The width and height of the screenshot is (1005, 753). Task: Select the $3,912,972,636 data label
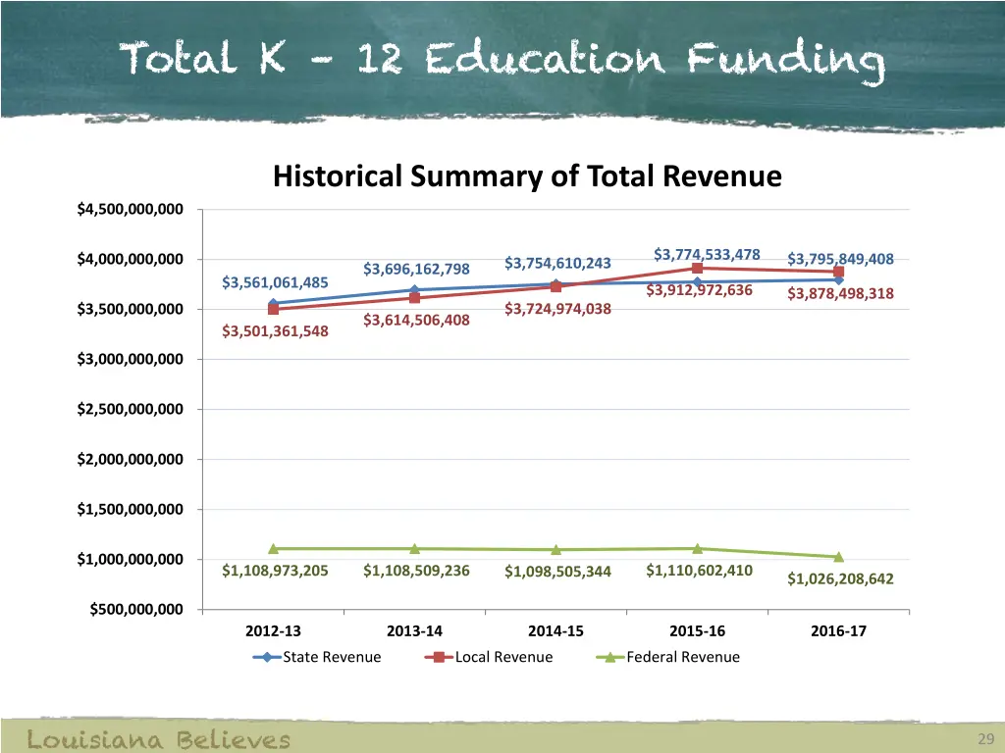click(699, 290)
